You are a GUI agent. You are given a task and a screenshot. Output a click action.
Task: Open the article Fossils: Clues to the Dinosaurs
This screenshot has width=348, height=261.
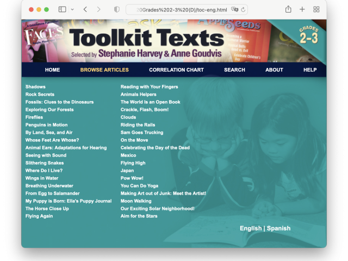coord(59,102)
